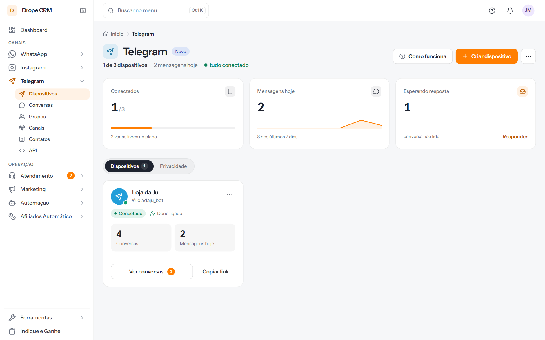Expand the Marketing section chevron
545x340 pixels.
click(82, 189)
